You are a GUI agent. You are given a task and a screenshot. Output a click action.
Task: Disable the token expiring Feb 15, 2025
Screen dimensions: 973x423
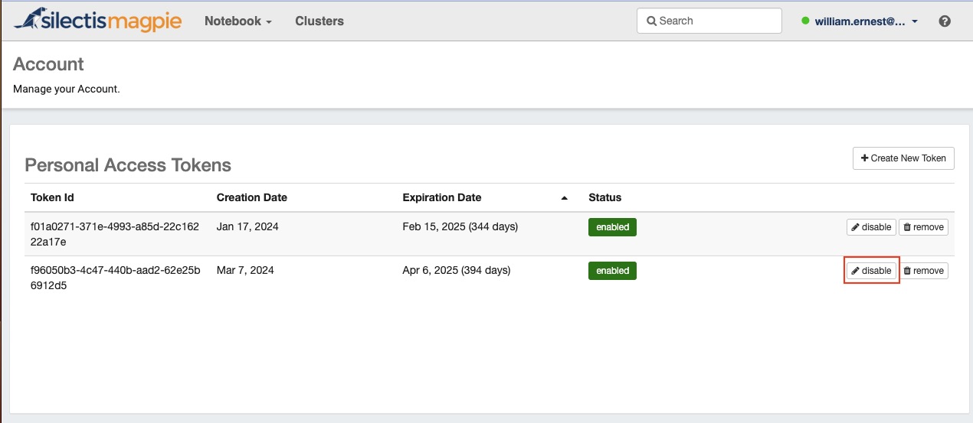click(x=871, y=227)
